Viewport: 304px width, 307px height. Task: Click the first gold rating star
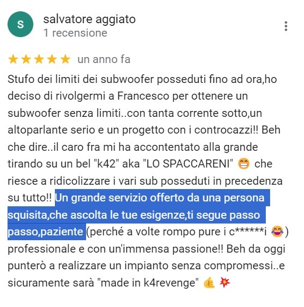click(13, 59)
